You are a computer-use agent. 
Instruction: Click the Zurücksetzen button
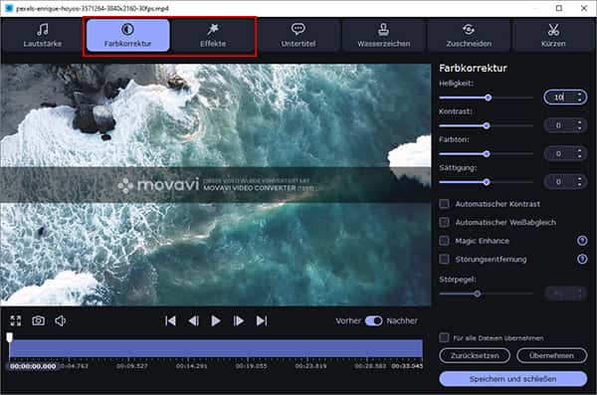pos(475,355)
